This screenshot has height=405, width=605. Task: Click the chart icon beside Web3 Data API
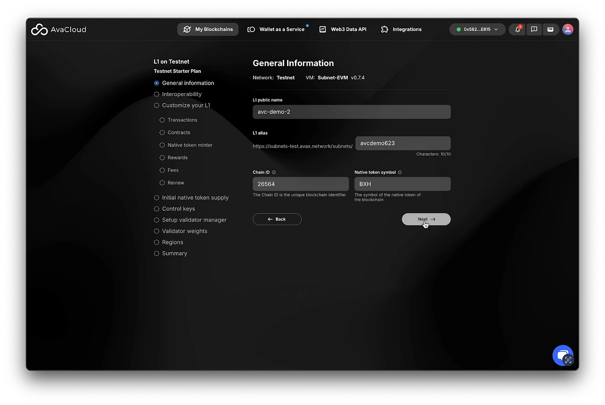(x=322, y=30)
